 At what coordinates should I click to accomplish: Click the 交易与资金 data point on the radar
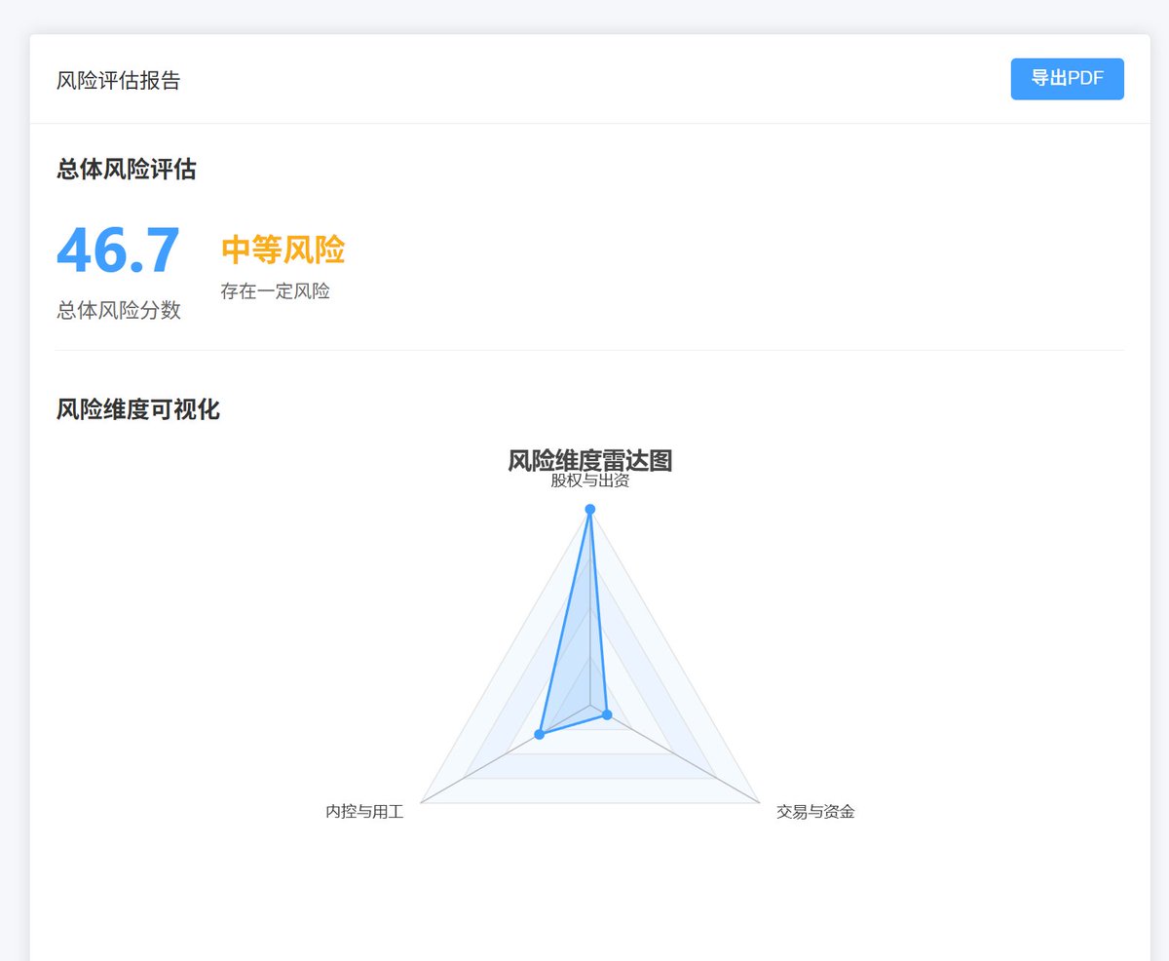coord(607,715)
